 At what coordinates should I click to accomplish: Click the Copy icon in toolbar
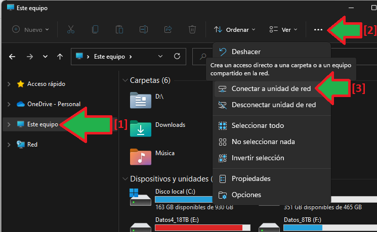[95, 29]
